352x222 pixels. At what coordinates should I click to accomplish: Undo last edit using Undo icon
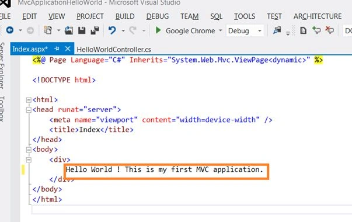112,30
